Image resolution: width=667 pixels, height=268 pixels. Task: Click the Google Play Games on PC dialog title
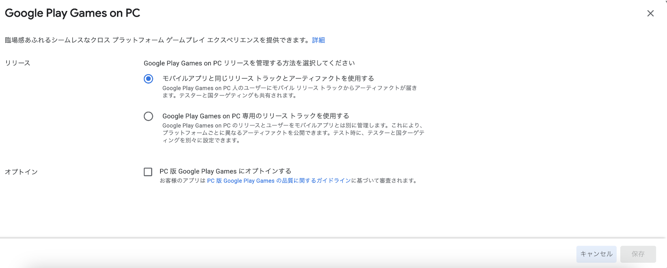coord(72,13)
